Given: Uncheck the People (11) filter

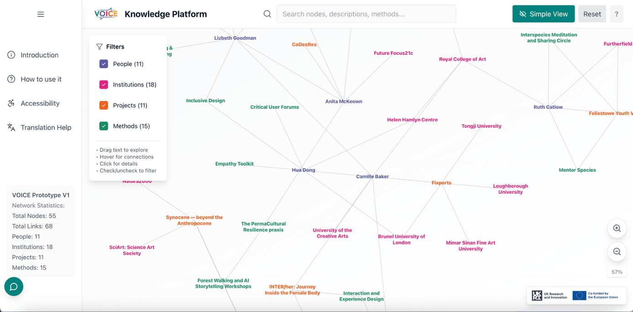Looking at the screenshot, I should (104, 64).
